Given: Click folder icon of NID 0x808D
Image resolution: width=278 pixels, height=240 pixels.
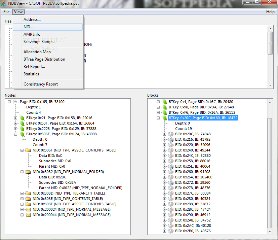Looking at the screenshot, I should [x=28, y=193].
